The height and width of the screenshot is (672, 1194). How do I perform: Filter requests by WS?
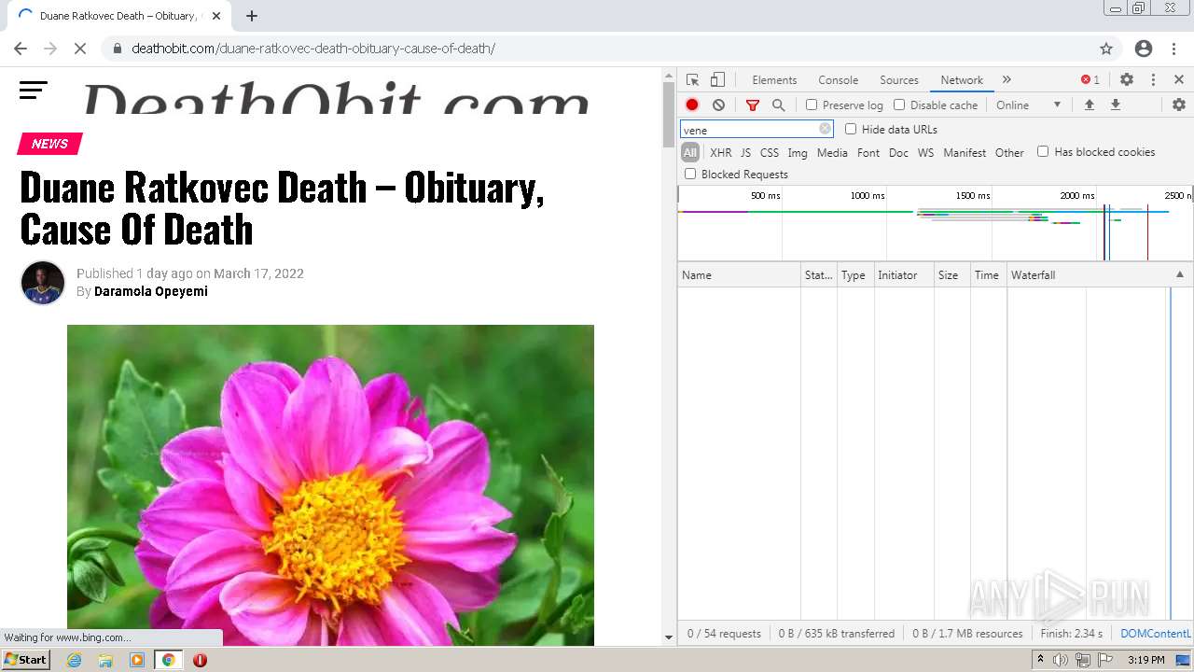[x=925, y=153]
